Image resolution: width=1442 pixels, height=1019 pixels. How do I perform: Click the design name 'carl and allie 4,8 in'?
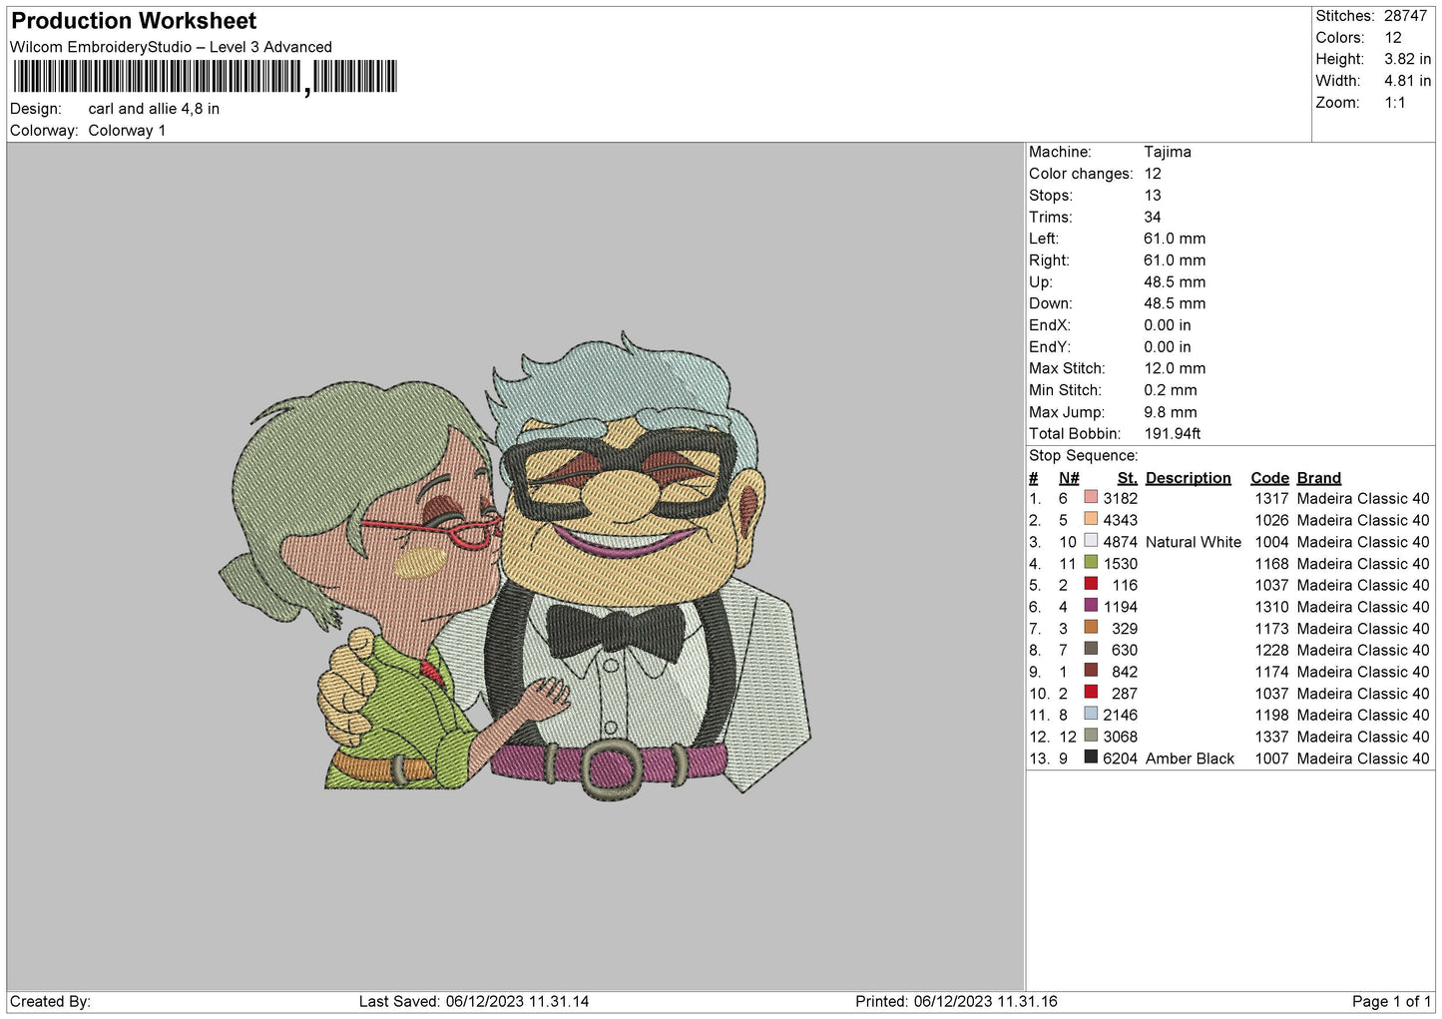coord(154,109)
